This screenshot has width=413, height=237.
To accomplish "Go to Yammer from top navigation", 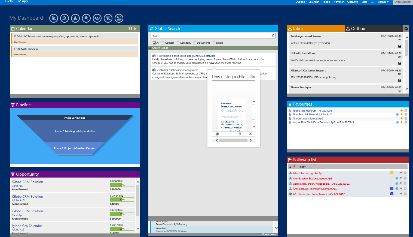I will click(339, 2).
